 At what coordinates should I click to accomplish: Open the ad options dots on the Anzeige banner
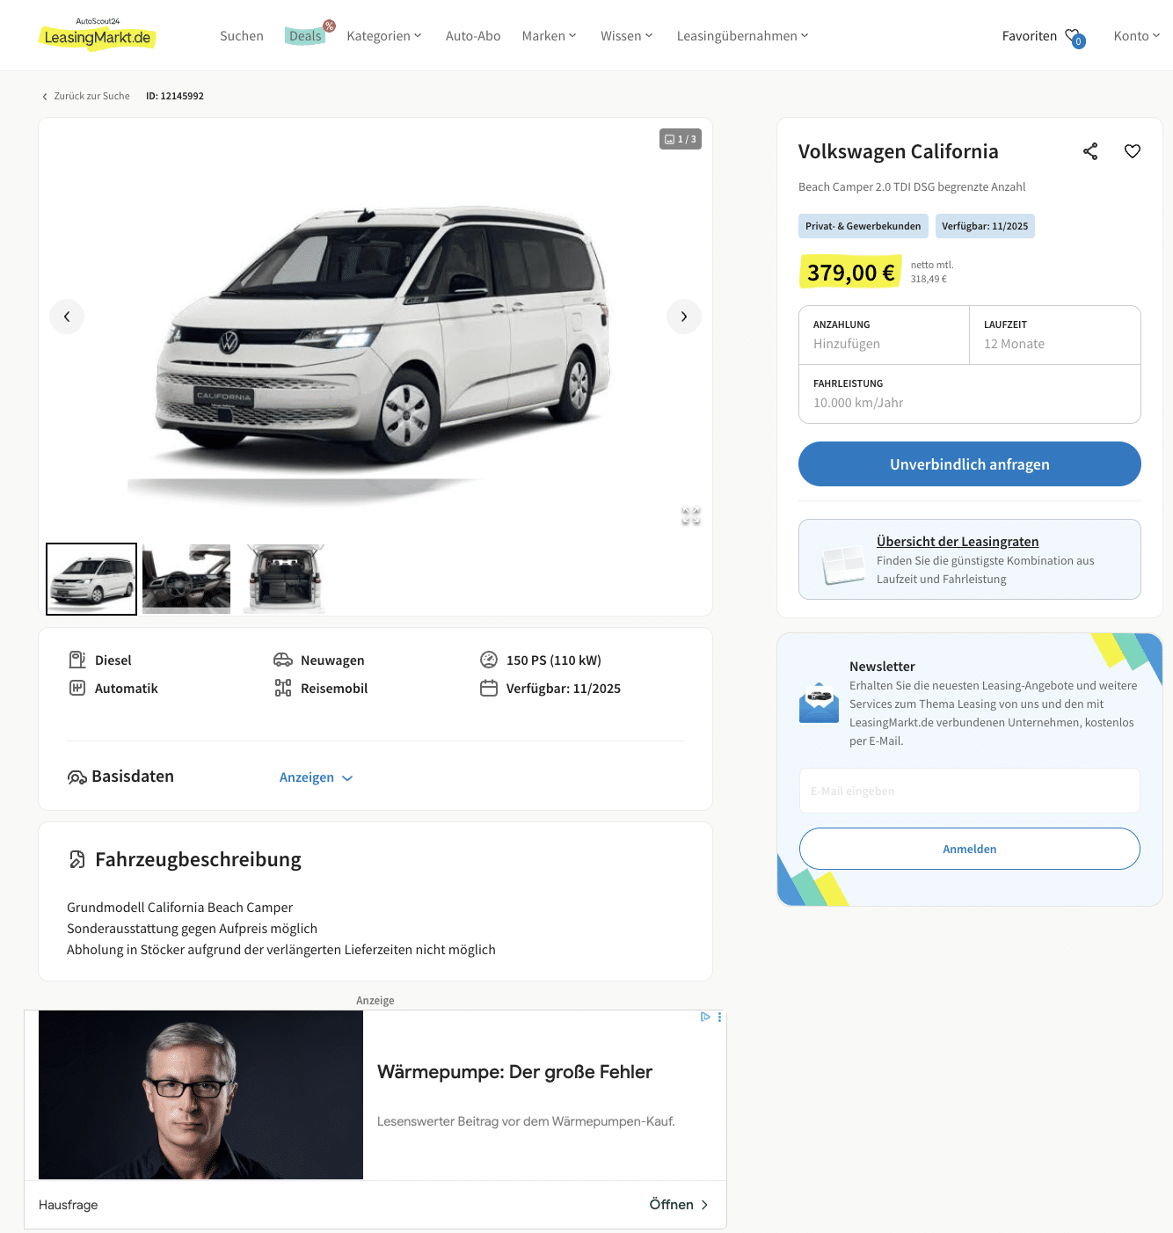(719, 1017)
